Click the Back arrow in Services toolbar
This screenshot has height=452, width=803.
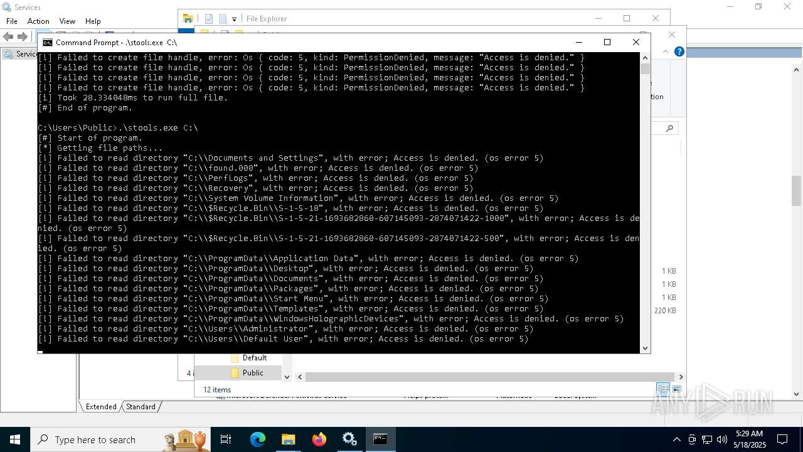point(9,37)
